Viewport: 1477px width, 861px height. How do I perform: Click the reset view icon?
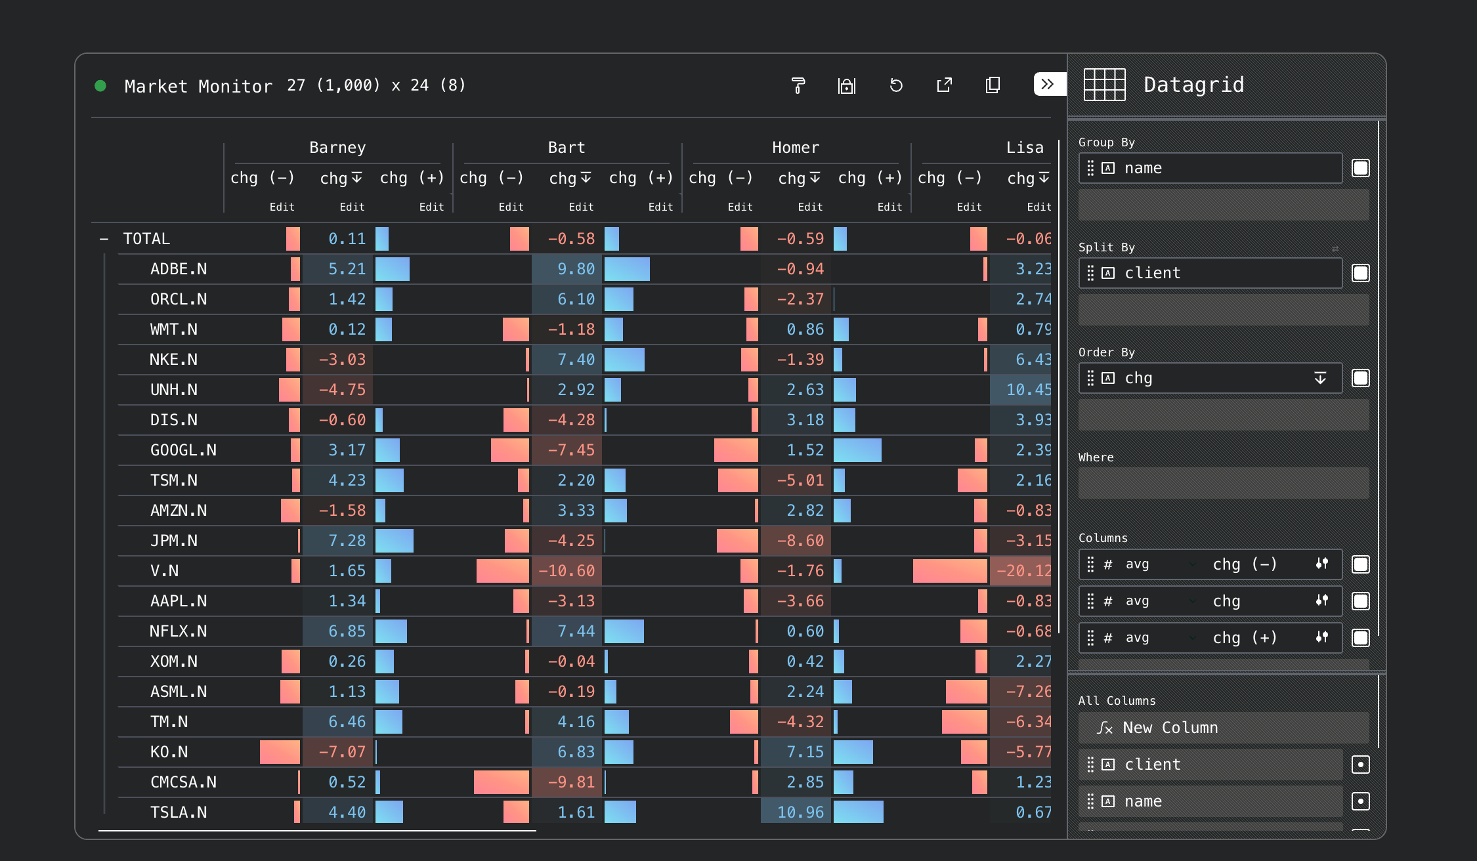pyautogui.click(x=896, y=85)
